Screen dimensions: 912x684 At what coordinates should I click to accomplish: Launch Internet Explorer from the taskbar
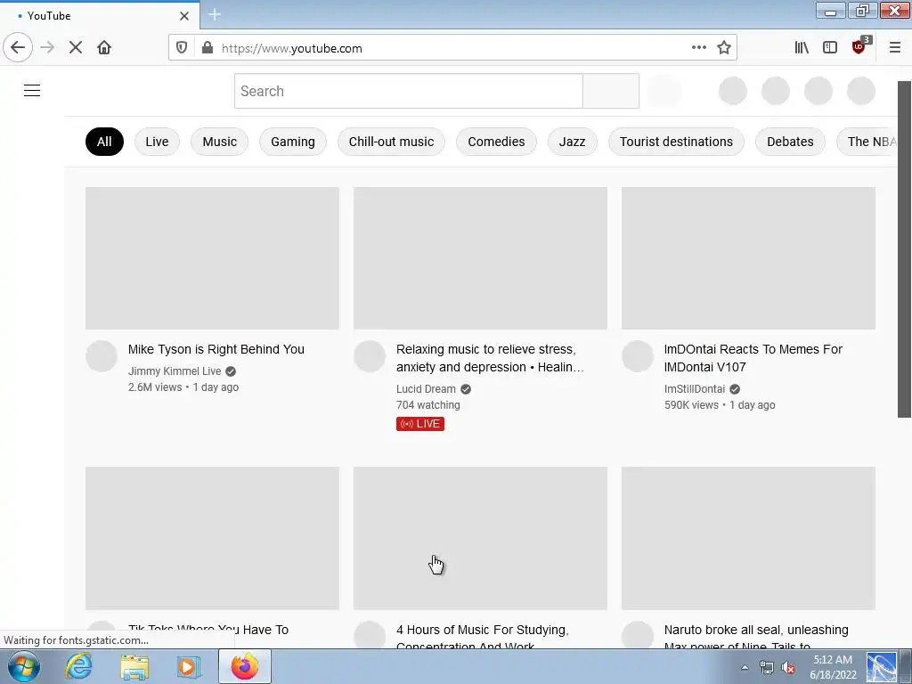click(x=78, y=666)
